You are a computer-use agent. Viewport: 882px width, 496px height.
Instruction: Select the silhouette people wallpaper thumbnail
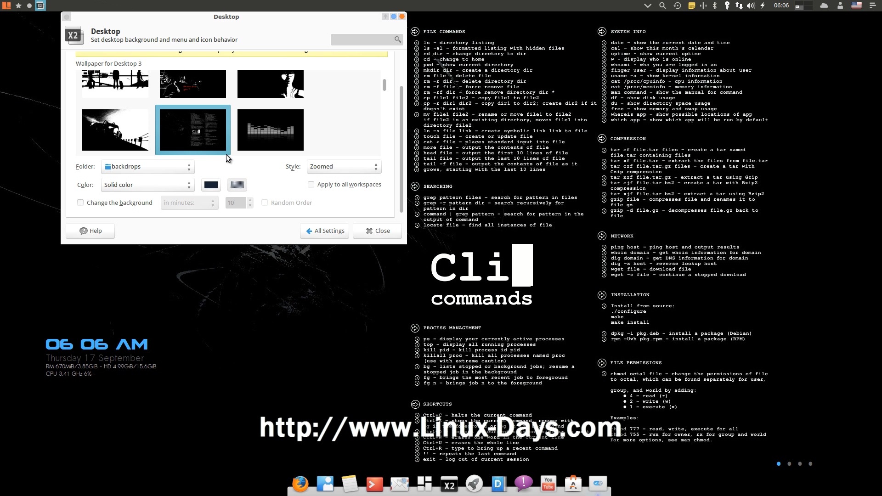tap(115, 84)
